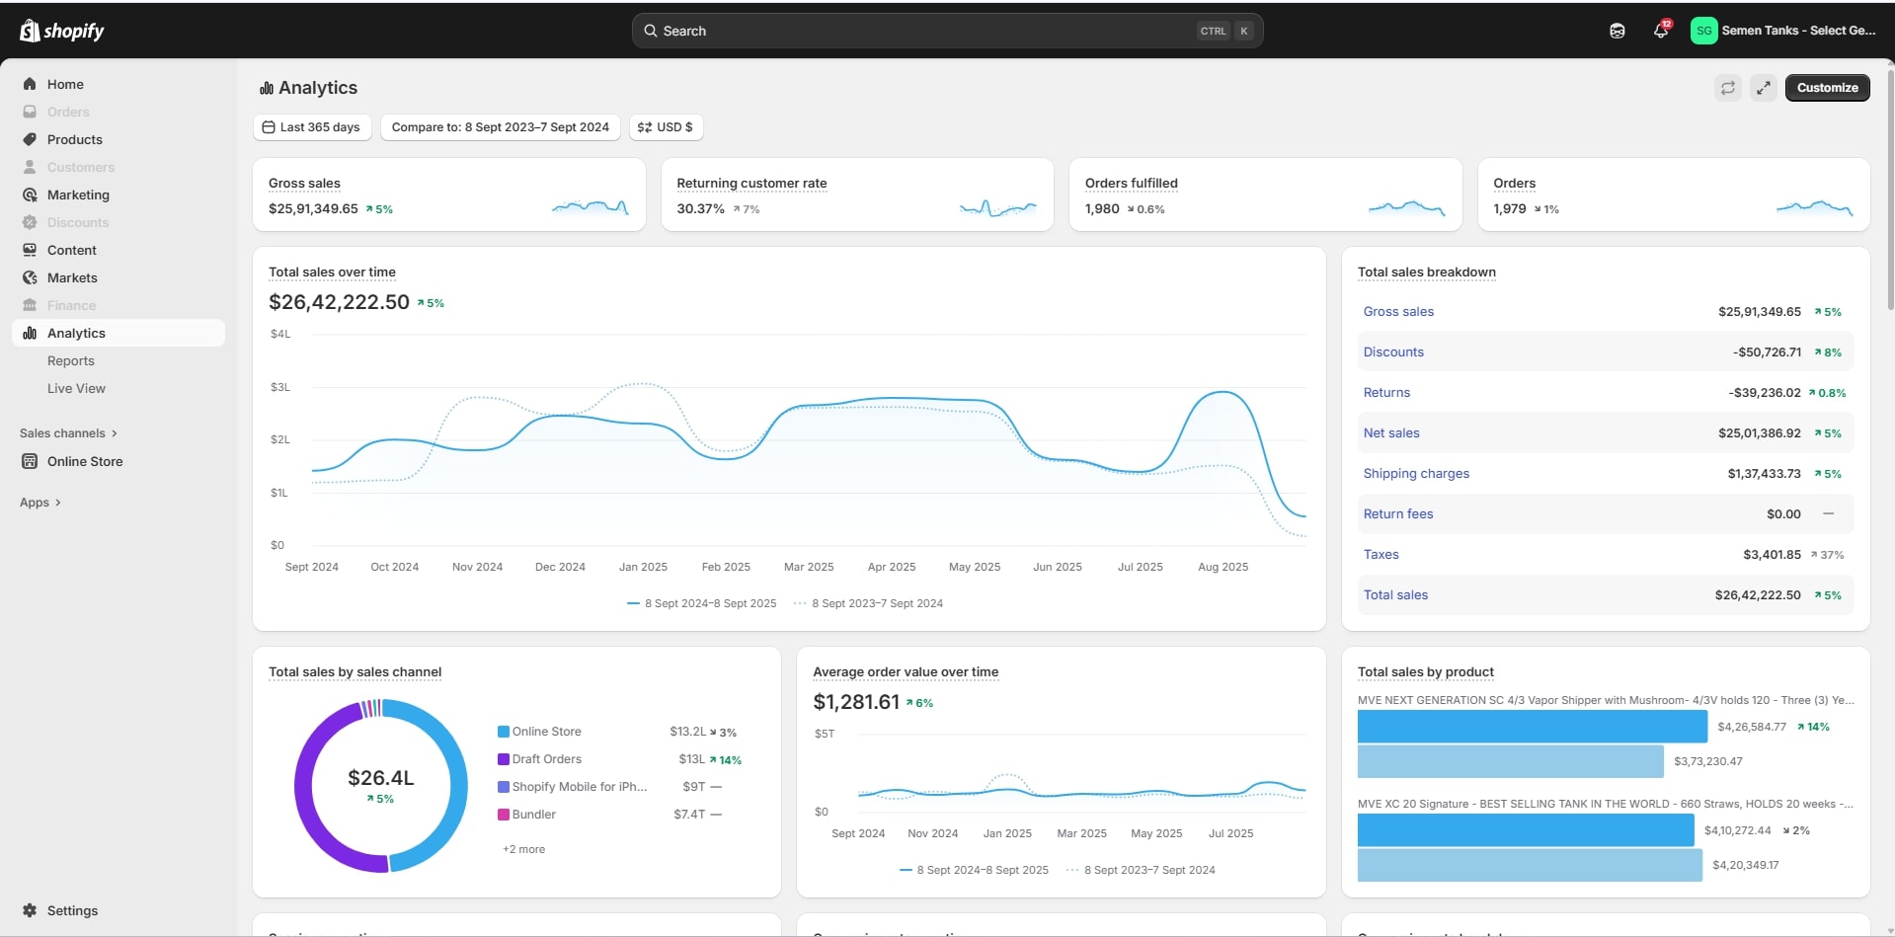1895x937 pixels.
Task: Open Settings gear in sidebar
Action: pyautogui.click(x=30, y=910)
